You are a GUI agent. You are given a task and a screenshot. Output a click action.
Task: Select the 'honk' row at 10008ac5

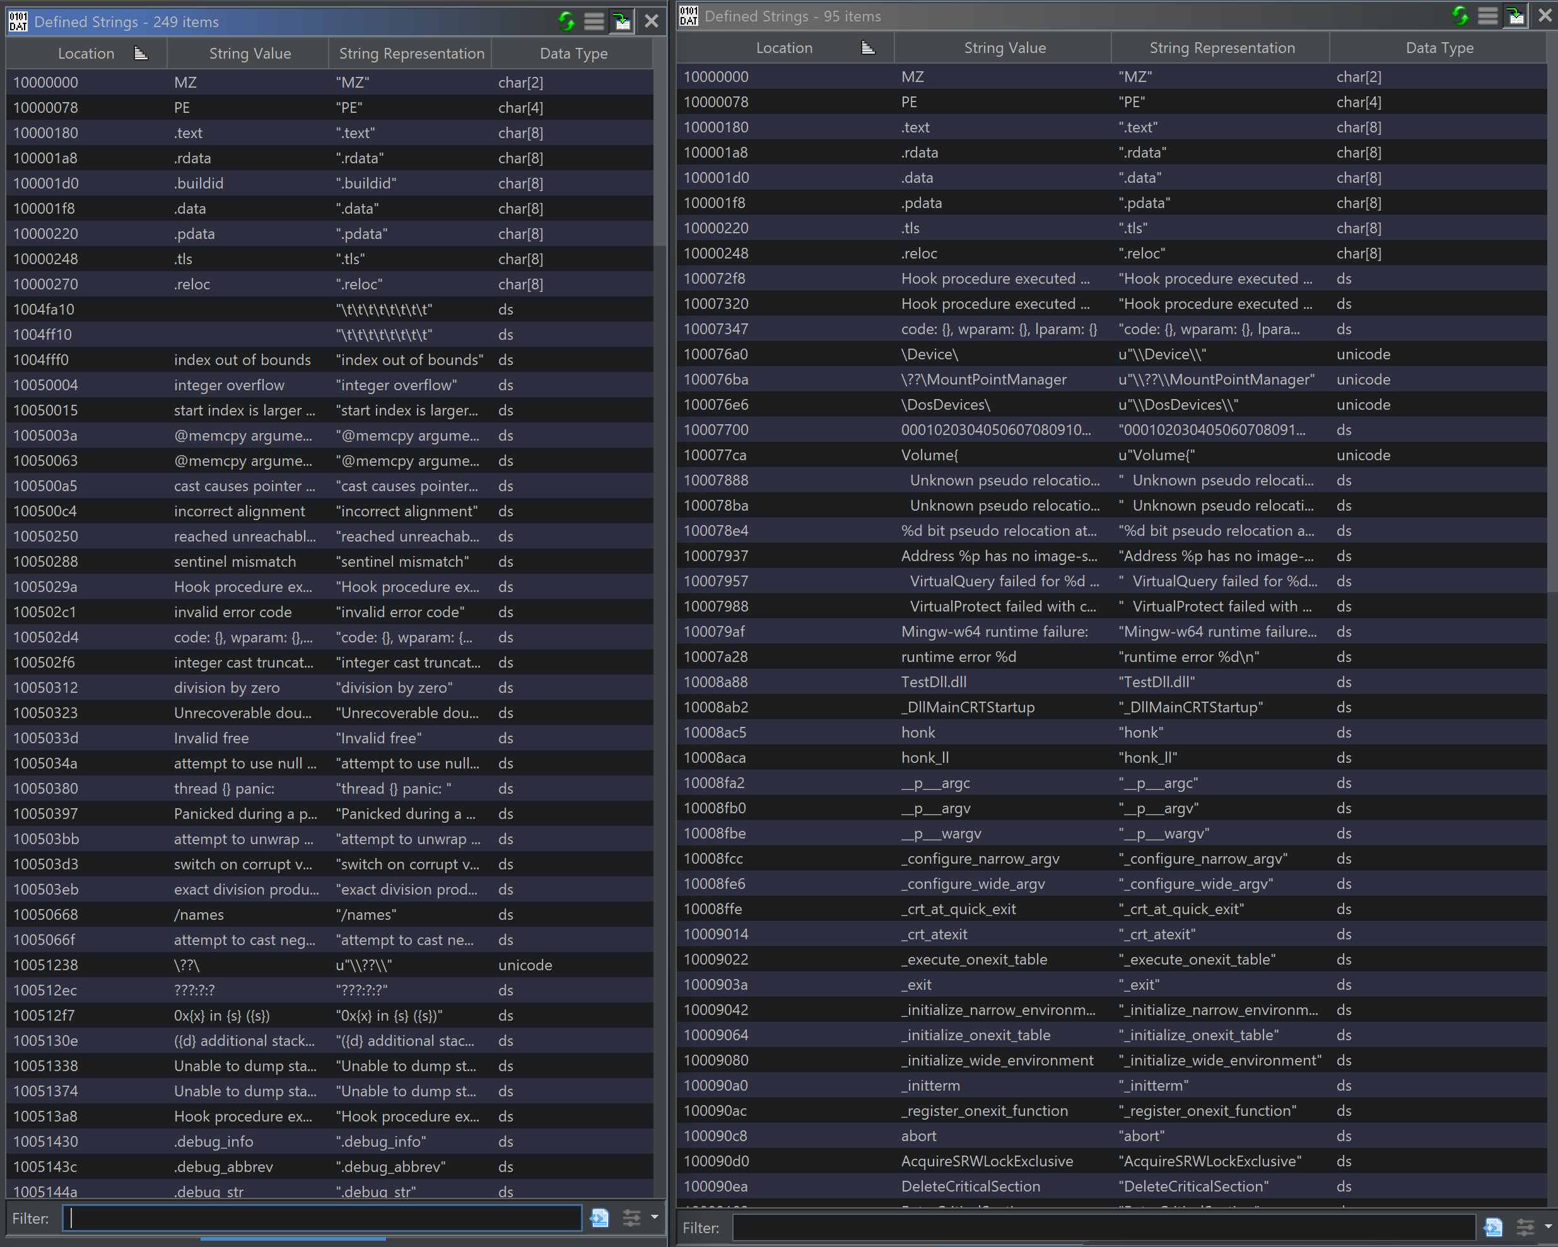click(1112, 733)
